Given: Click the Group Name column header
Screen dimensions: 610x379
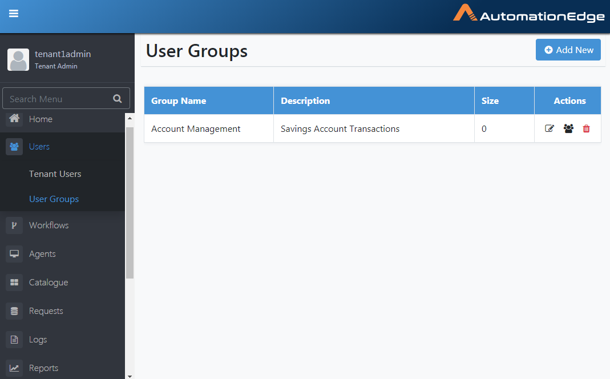Looking at the screenshot, I should pyautogui.click(x=209, y=101).
